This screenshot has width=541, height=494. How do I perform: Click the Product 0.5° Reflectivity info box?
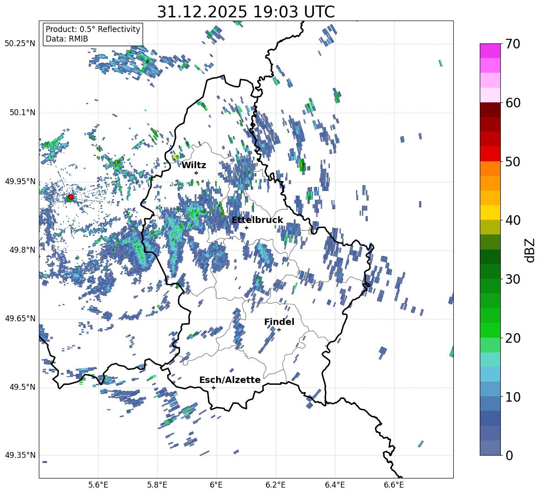point(93,34)
